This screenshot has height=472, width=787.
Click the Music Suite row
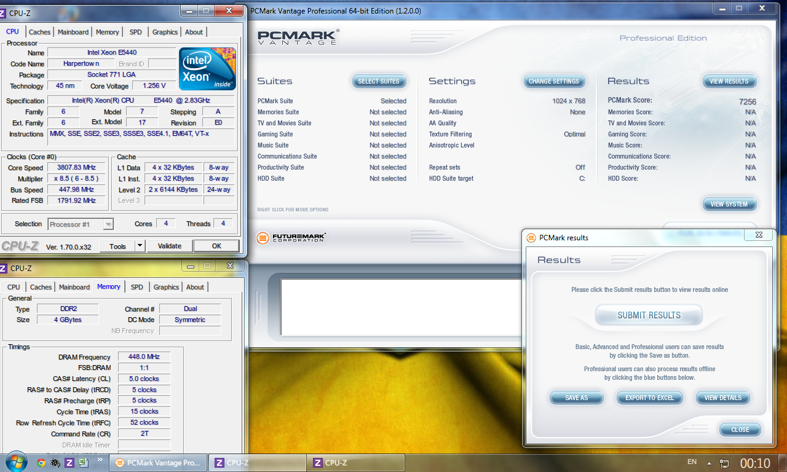point(332,145)
